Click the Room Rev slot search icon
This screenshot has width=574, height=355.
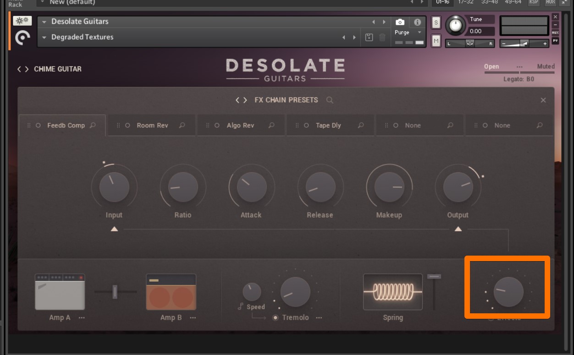coord(182,125)
